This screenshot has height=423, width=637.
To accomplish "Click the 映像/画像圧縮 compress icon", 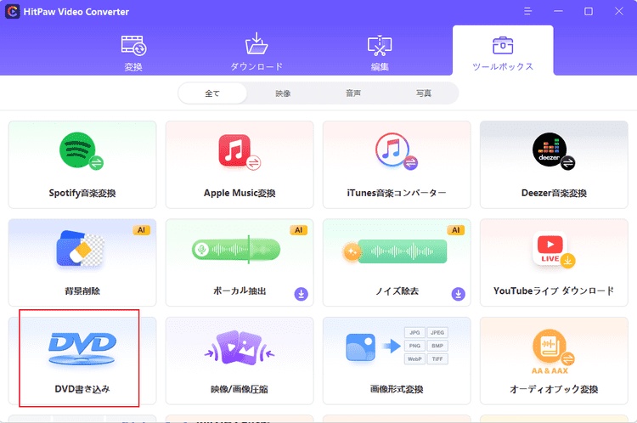I will coord(240,347).
